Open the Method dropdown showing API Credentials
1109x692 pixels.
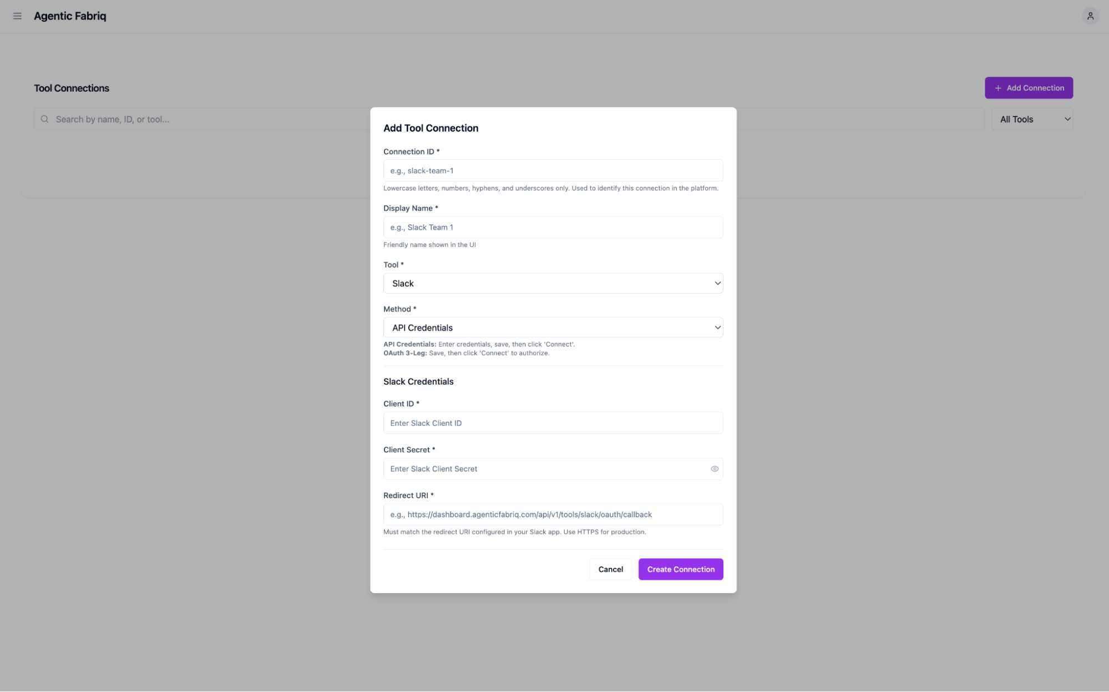(x=553, y=328)
